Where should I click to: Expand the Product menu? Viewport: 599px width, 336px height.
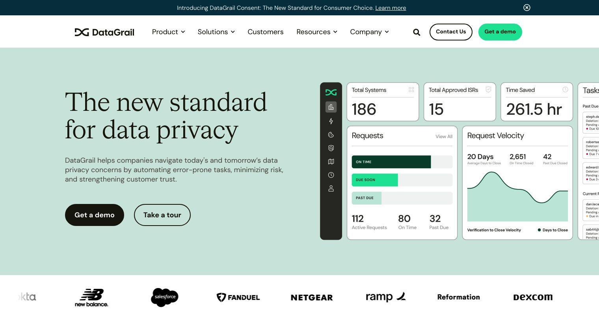coord(168,32)
